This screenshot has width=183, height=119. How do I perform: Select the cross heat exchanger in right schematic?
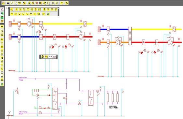click(130, 36)
